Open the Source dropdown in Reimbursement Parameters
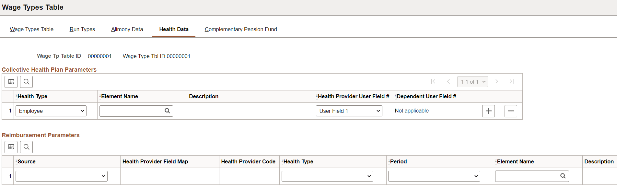 pos(61,176)
